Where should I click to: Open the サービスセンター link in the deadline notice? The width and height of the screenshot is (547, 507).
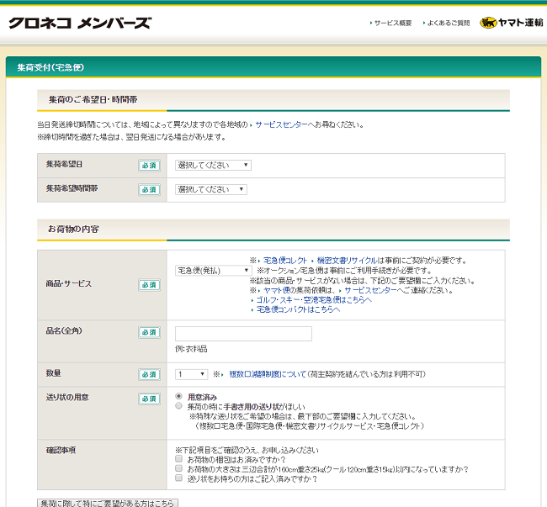point(282,124)
